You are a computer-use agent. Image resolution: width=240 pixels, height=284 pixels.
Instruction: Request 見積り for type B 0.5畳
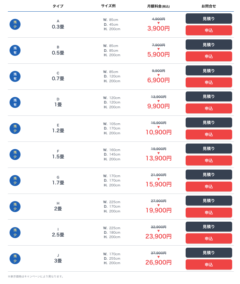pyautogui.click(x=209, y=45)
